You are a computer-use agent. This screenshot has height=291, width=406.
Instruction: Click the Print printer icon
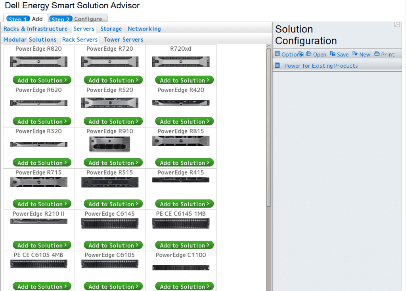point(377,53)
